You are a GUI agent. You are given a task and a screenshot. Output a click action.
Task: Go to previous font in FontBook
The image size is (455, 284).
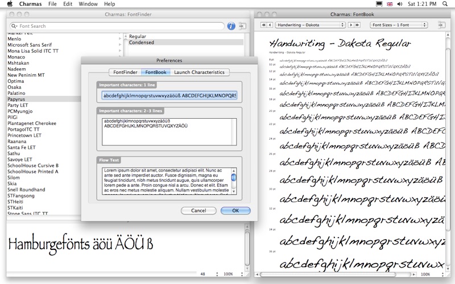click(270, 25)
